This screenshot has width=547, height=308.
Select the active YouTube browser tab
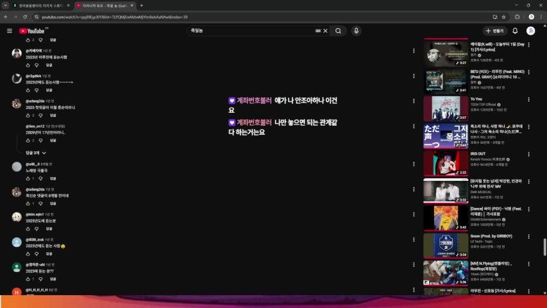104,6
